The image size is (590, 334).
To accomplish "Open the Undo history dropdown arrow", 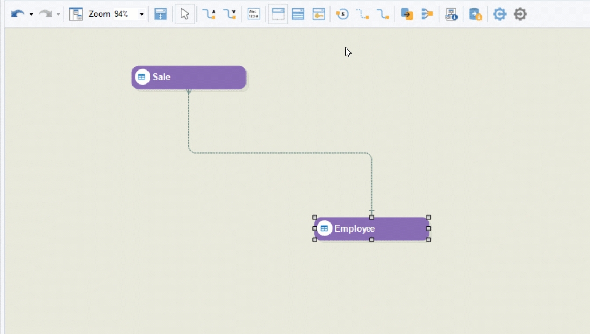I will click(x=31, y=15).
